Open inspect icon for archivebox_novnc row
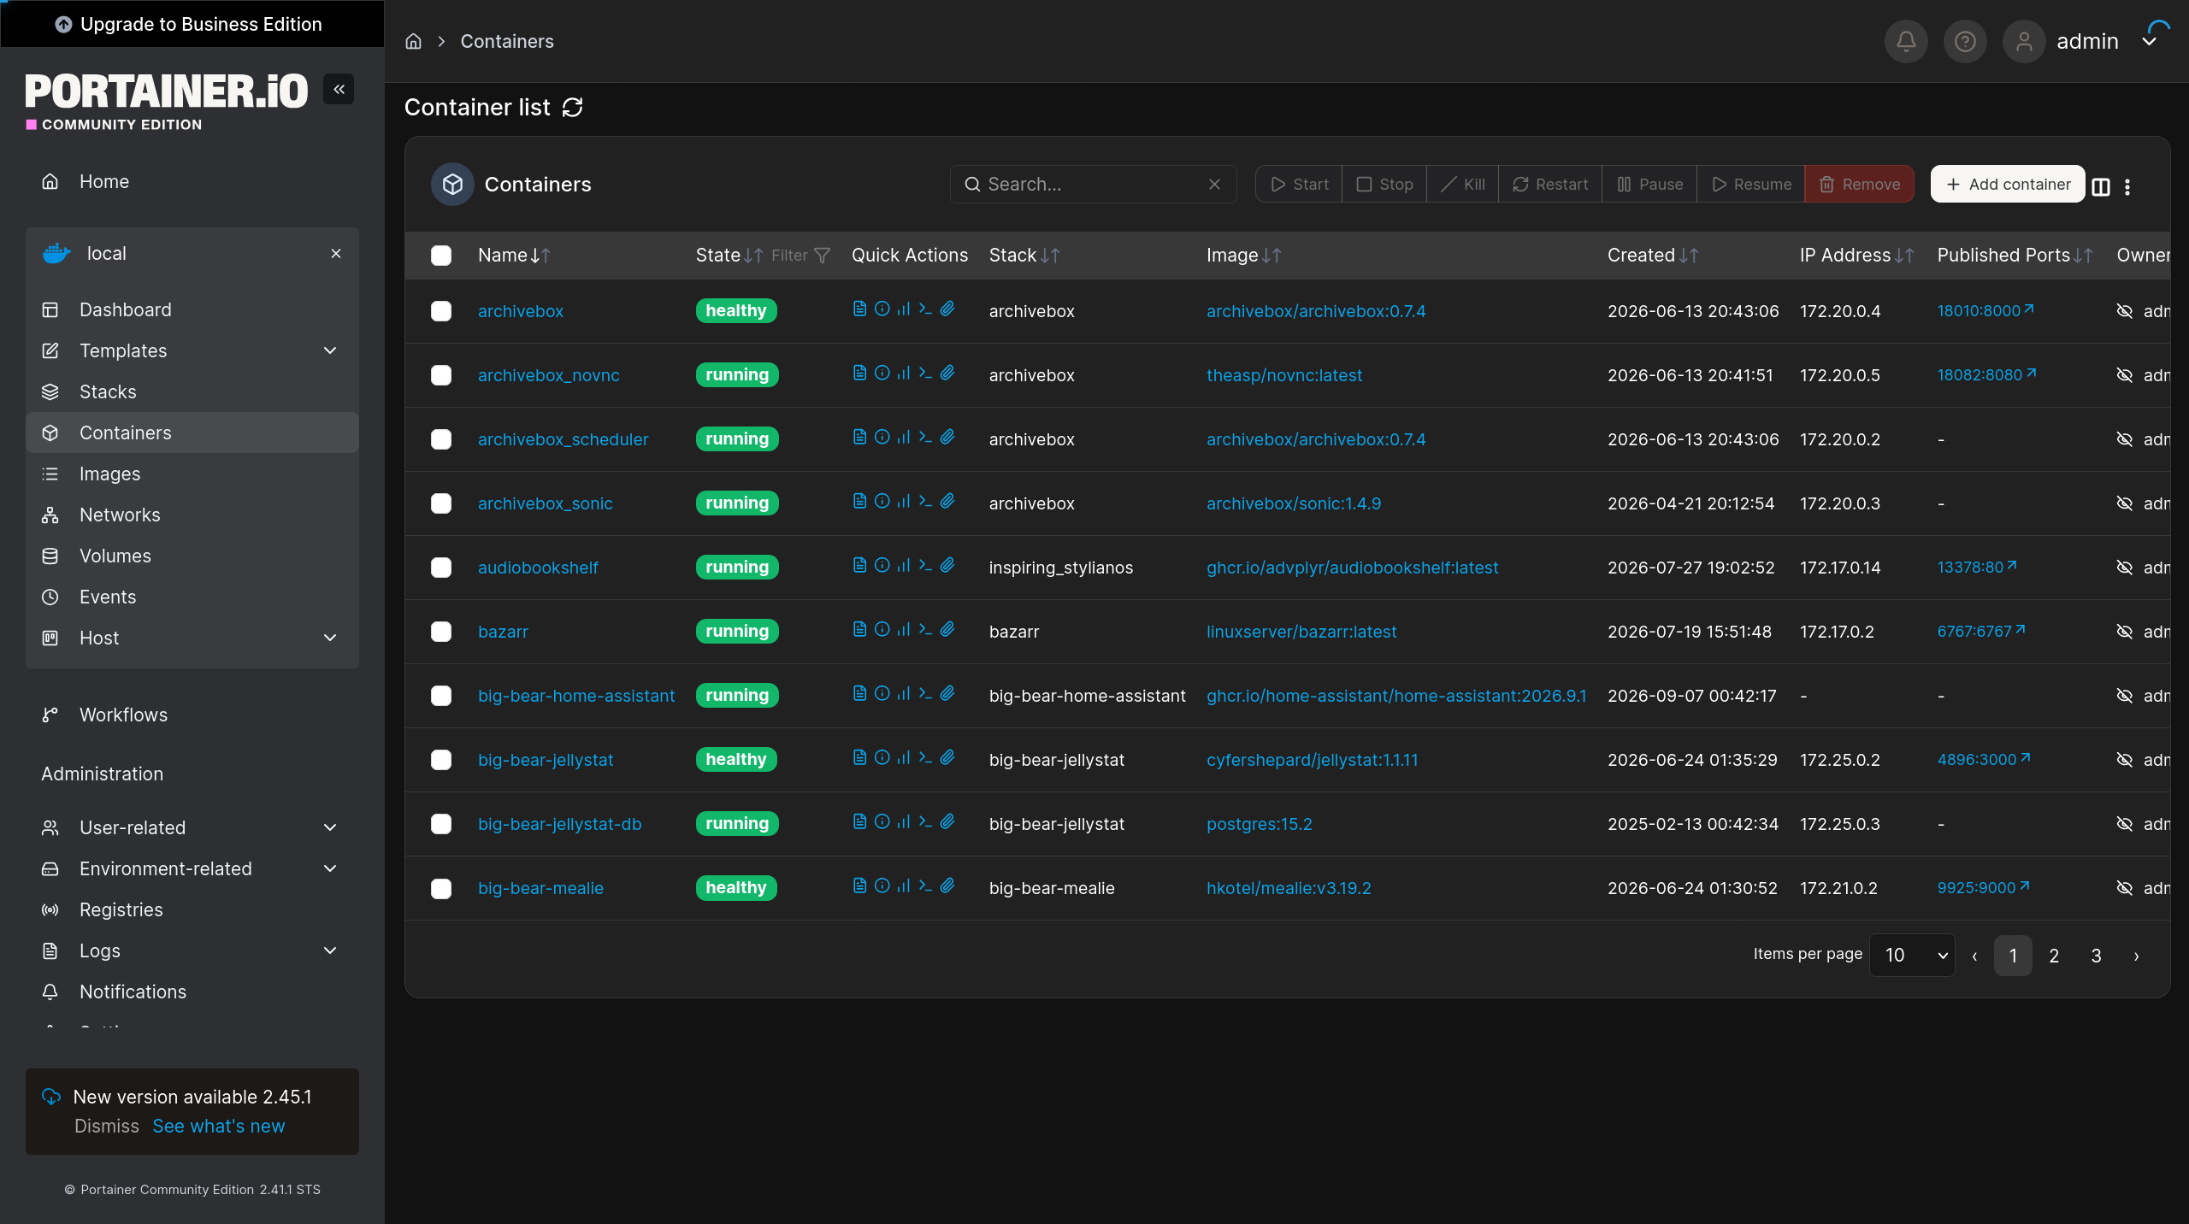 tap(882, 373)
